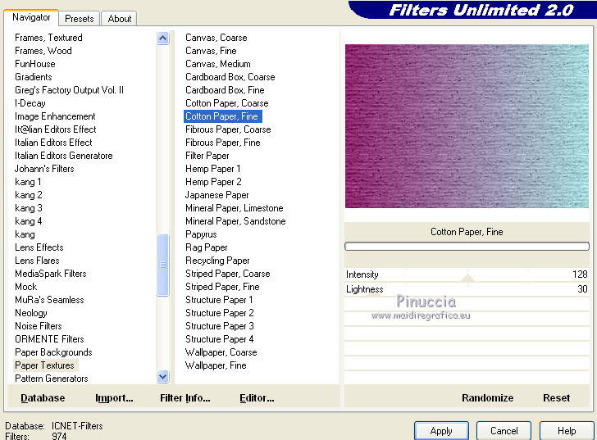The image size is (597, 440).
Task: Choose the FunHouse category
Action: [35, 64]
